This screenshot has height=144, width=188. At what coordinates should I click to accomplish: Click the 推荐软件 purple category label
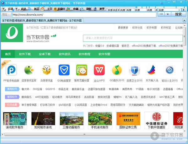tap(12, 97)
